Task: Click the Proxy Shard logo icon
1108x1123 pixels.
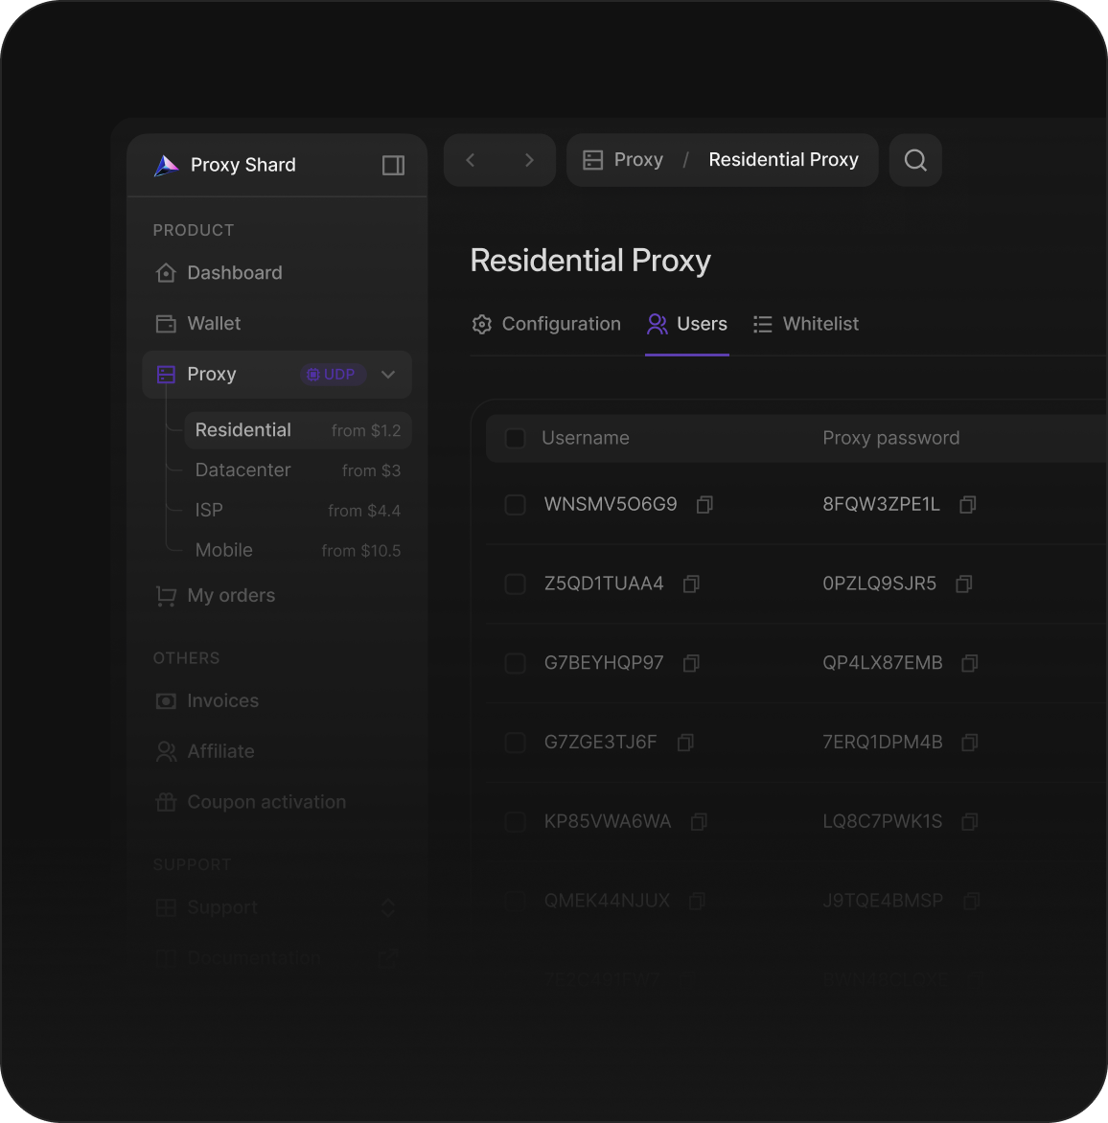Action: coord(165,165)
